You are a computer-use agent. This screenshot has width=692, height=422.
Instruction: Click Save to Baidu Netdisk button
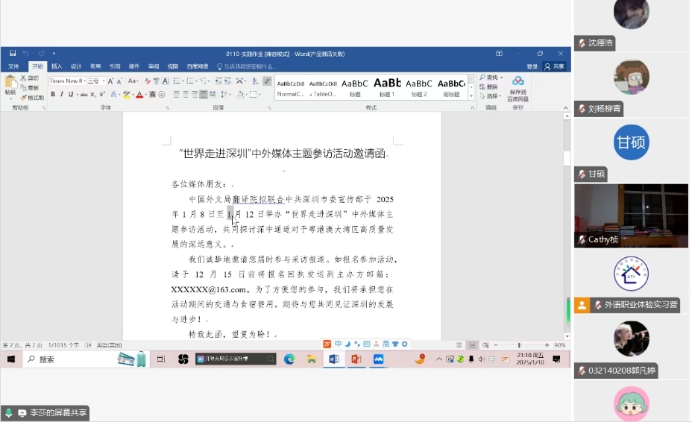(x=518, y=88)
